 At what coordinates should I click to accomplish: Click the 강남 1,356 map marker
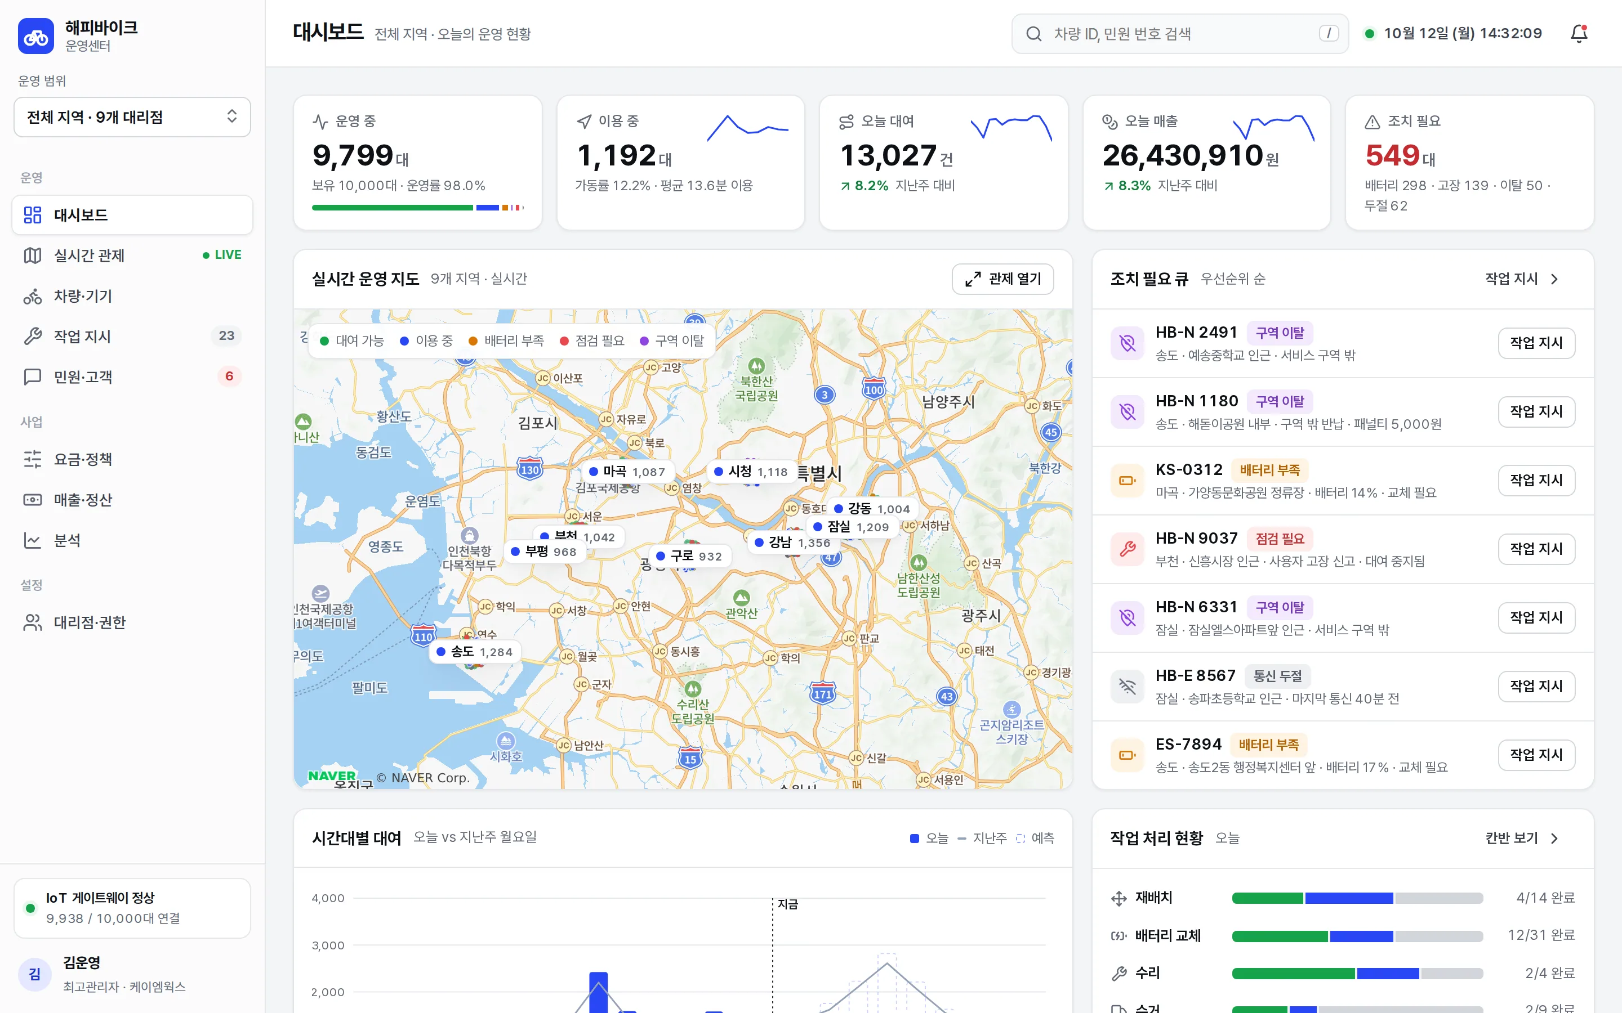tap(793, 543)
